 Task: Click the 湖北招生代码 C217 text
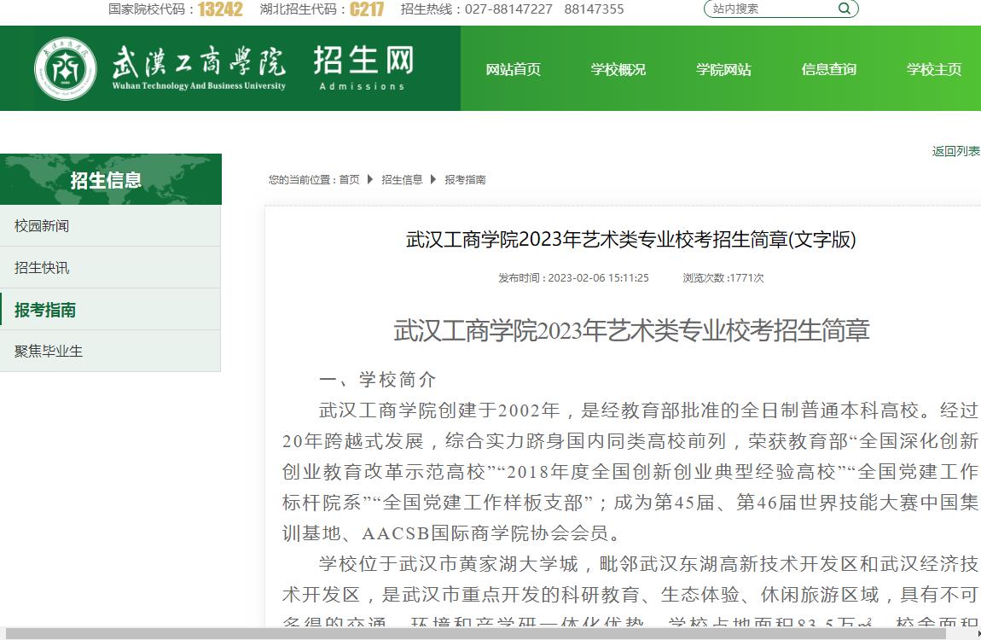322,9
